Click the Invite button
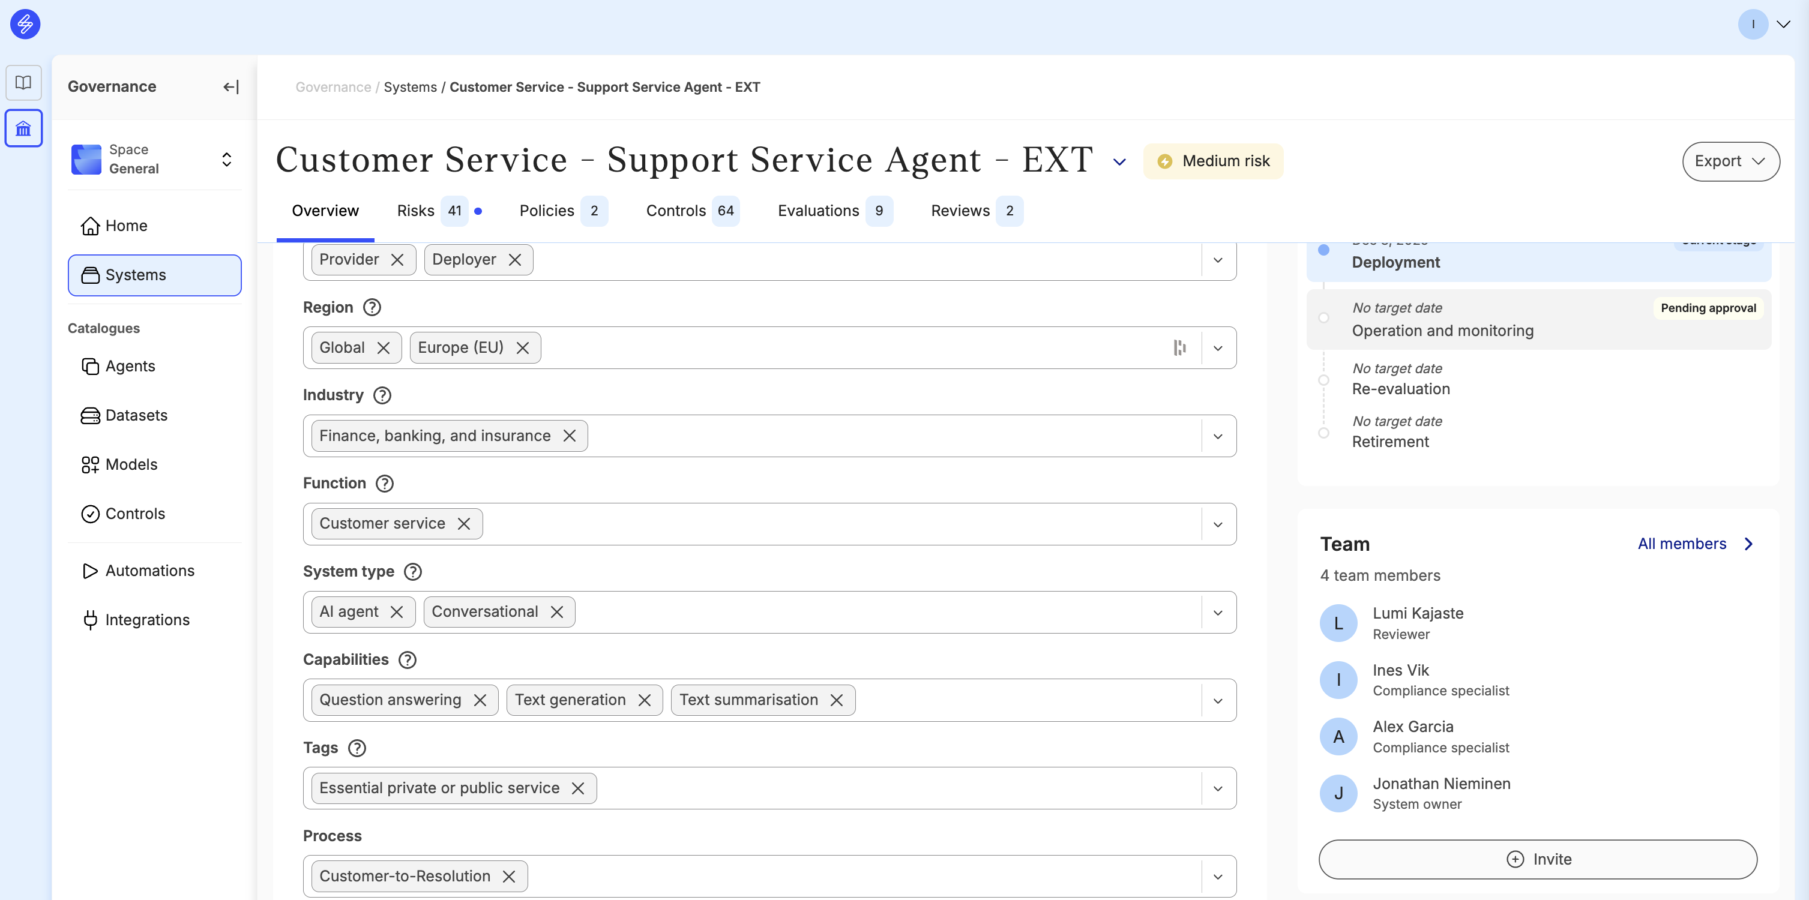The width and height of the screenshot is (1809, 900). pos(1537,859)
